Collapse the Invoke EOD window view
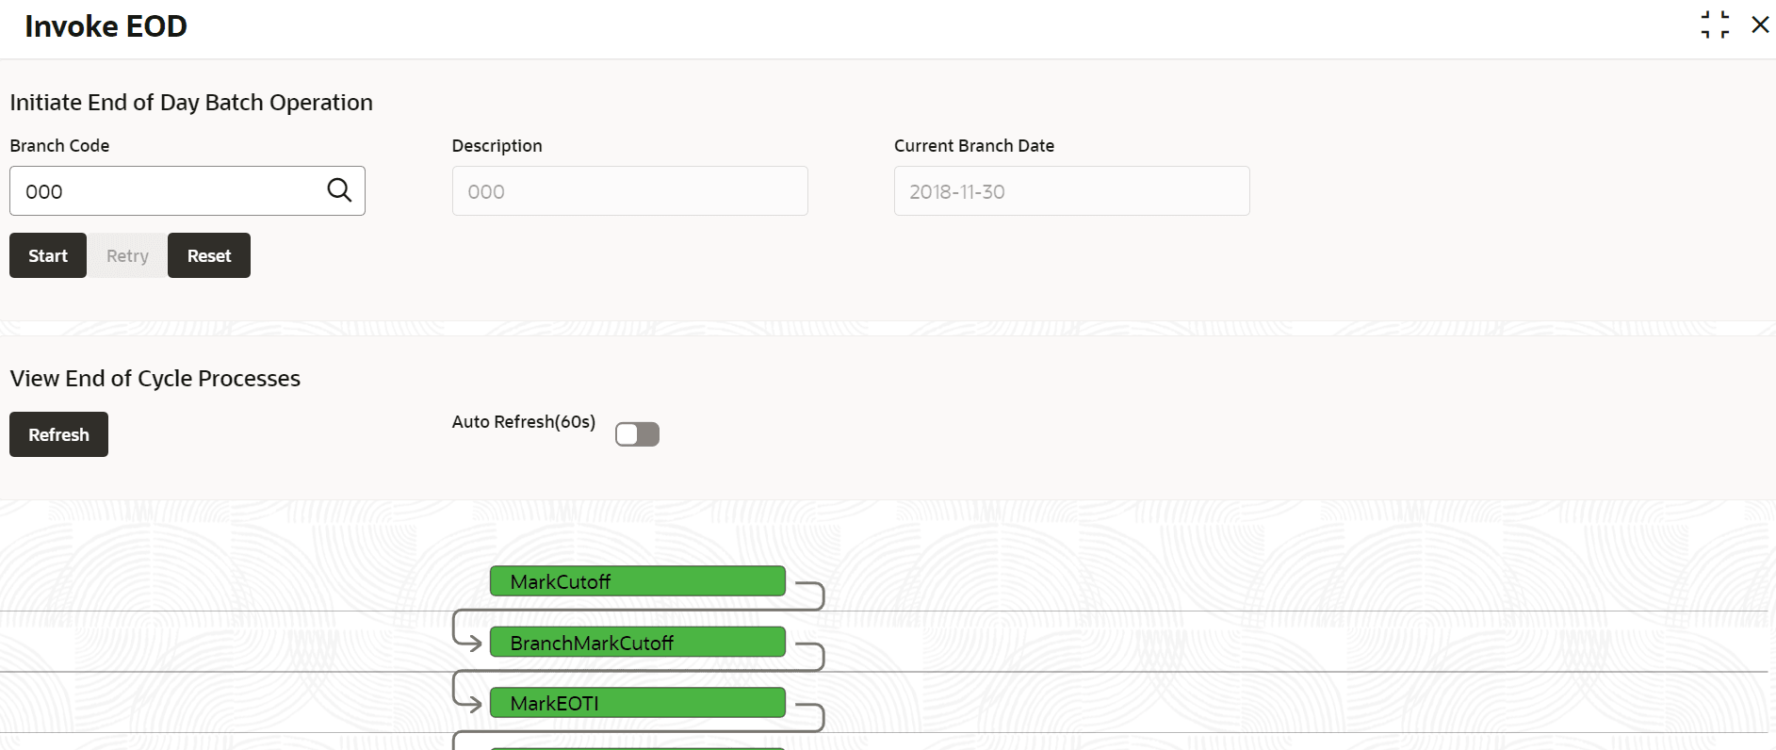This screenshot has width=1776, height=750. (x=1715, y=24)
